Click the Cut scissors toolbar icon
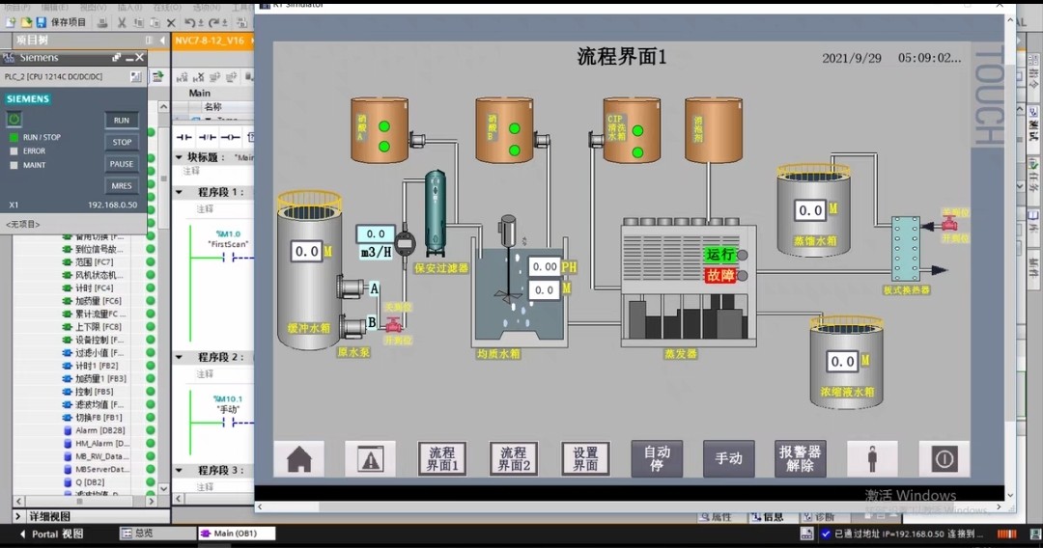The height and width of the screenshot is (548, 1043). (x=121, y=22)
